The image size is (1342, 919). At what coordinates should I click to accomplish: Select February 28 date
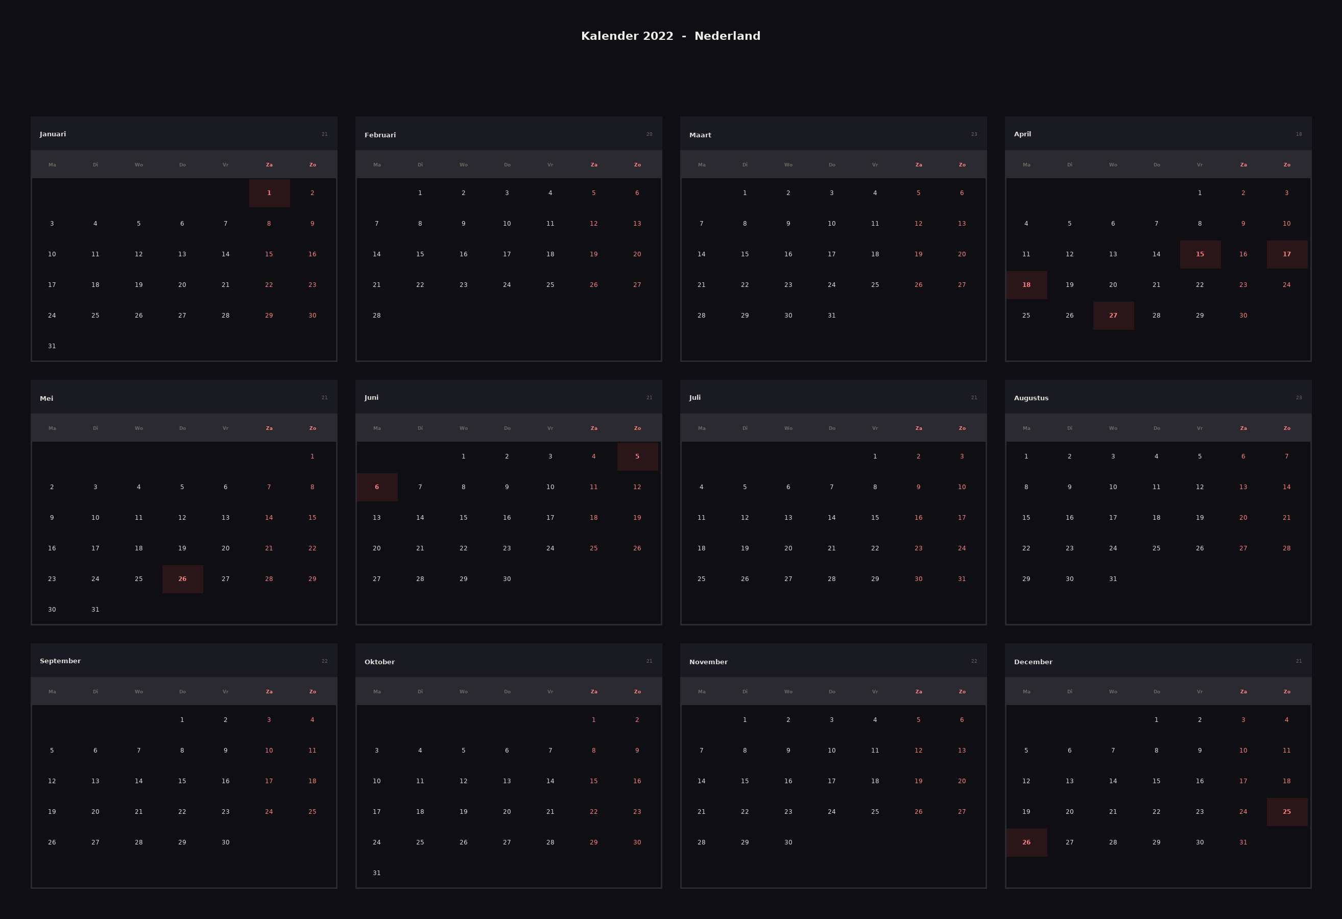click(376, 315)
